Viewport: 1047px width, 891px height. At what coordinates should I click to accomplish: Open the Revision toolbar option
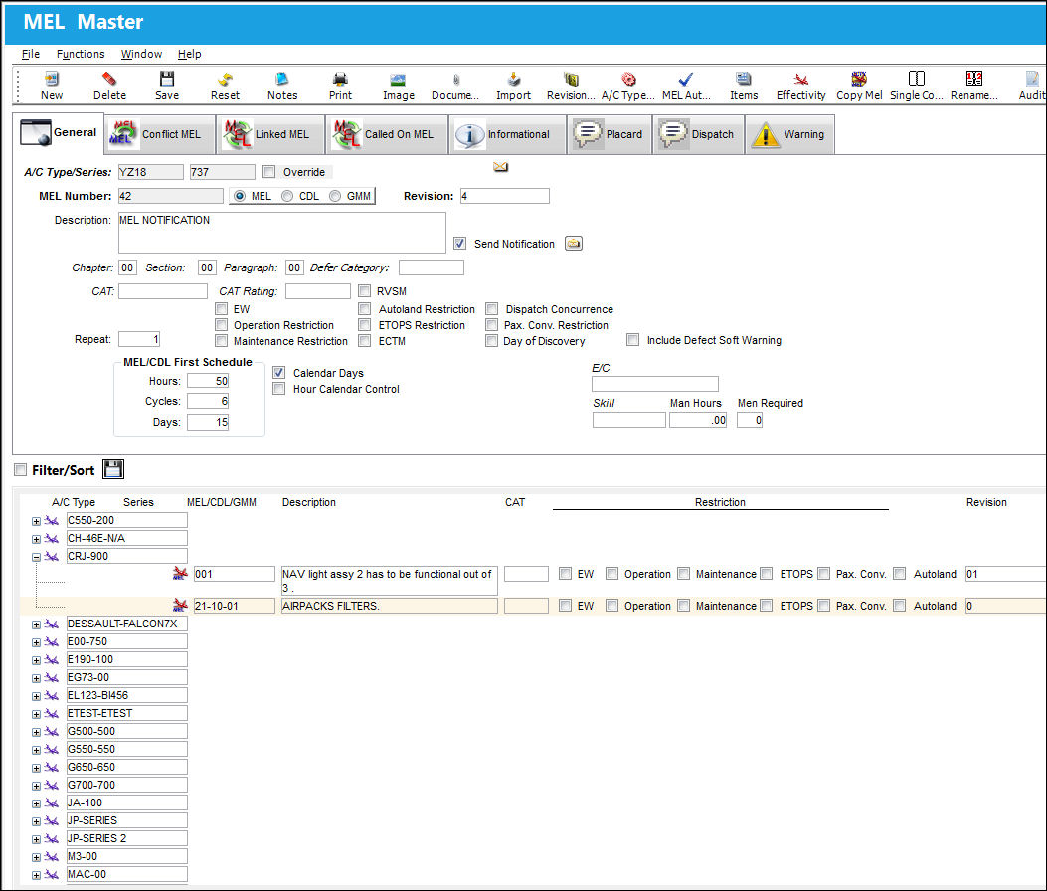pos(571,86)
